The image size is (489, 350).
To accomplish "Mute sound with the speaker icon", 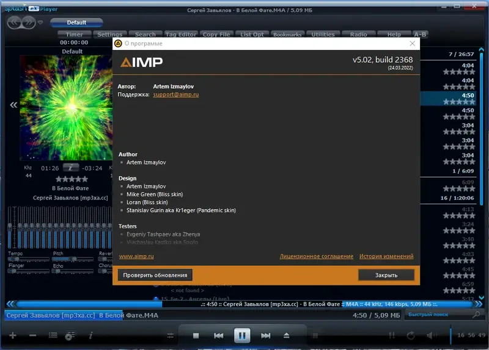I will click(x=431, y=335).
